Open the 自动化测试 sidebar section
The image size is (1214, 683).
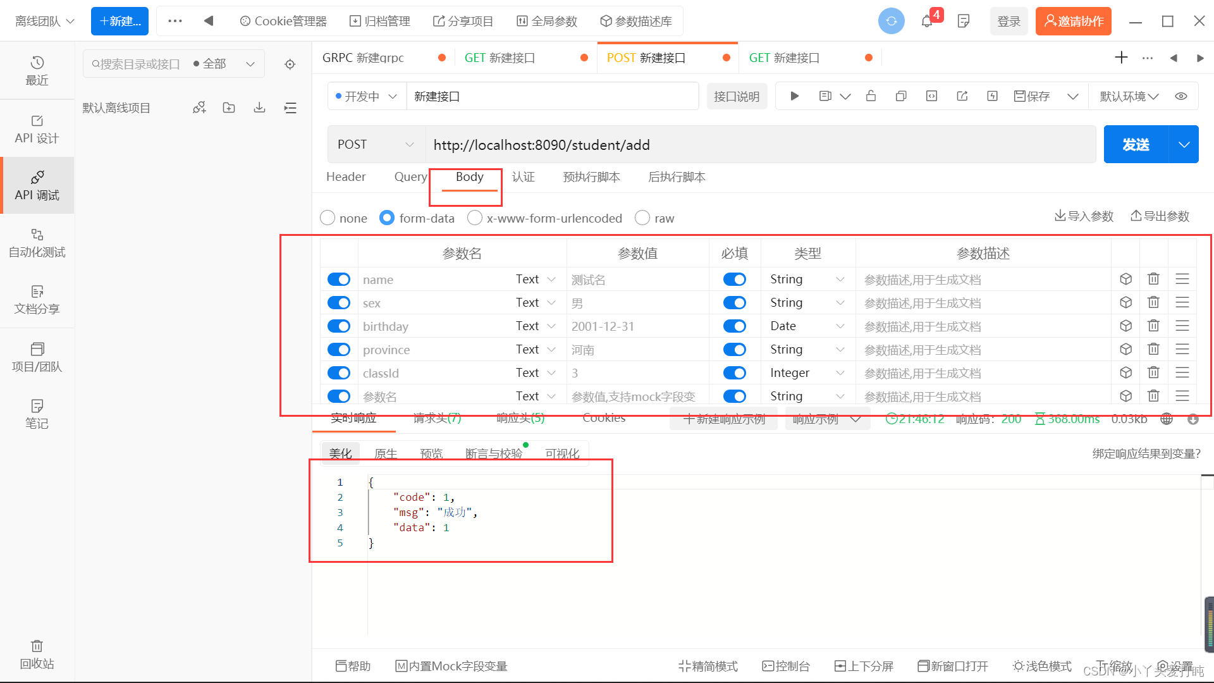37,243
